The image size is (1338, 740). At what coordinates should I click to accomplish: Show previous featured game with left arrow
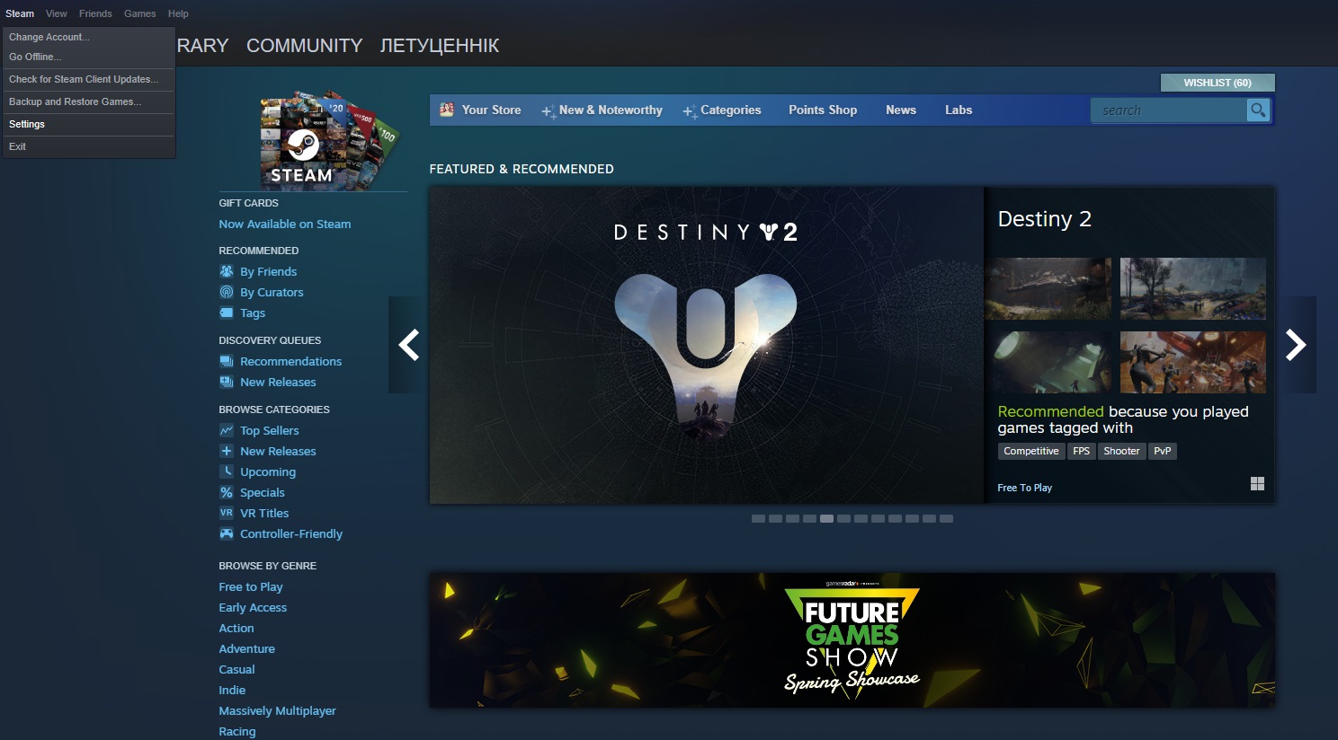point(408,345)
